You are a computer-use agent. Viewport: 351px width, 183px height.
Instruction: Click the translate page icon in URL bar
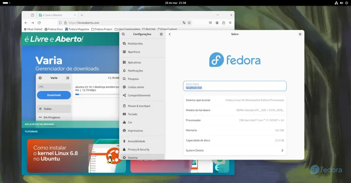[184, 23]
